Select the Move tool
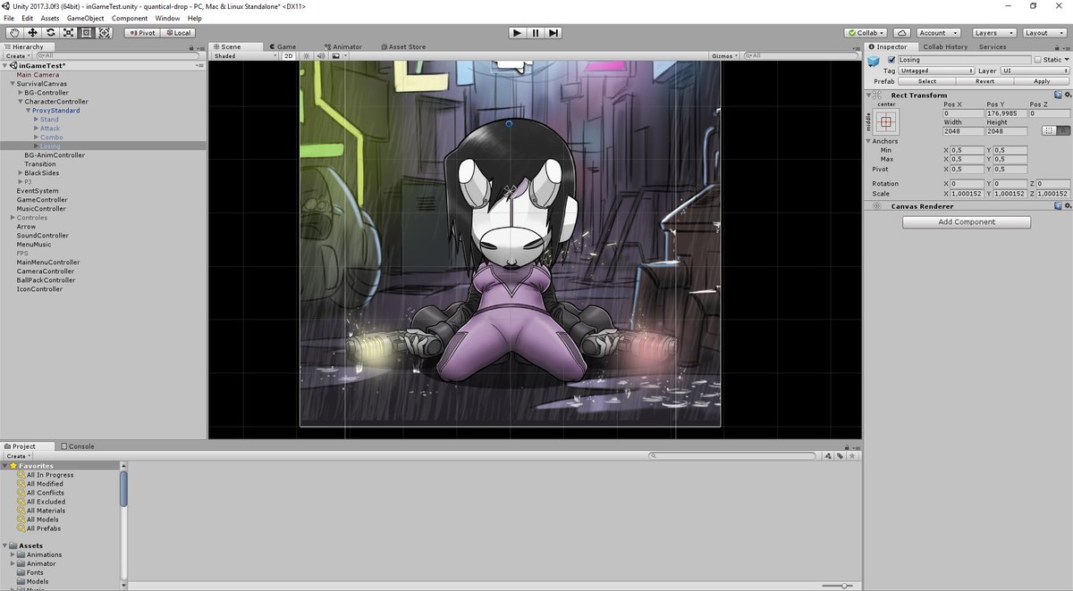Viewport: 1073px width, 591px height. 32,33
